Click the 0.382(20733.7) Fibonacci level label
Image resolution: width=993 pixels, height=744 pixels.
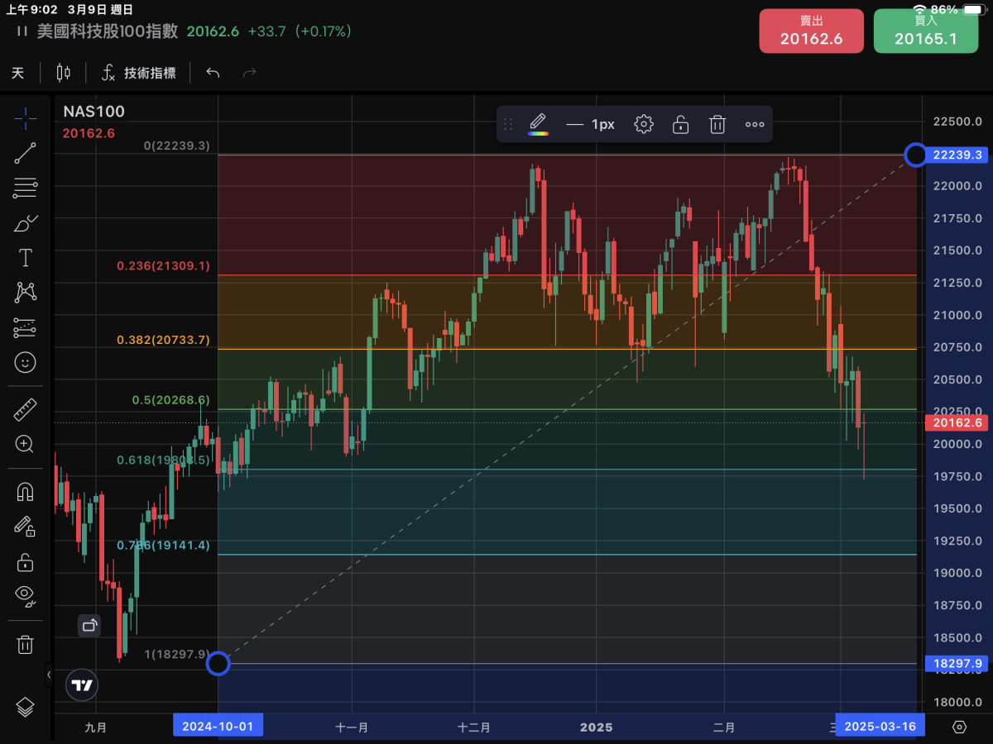point(163,340)
